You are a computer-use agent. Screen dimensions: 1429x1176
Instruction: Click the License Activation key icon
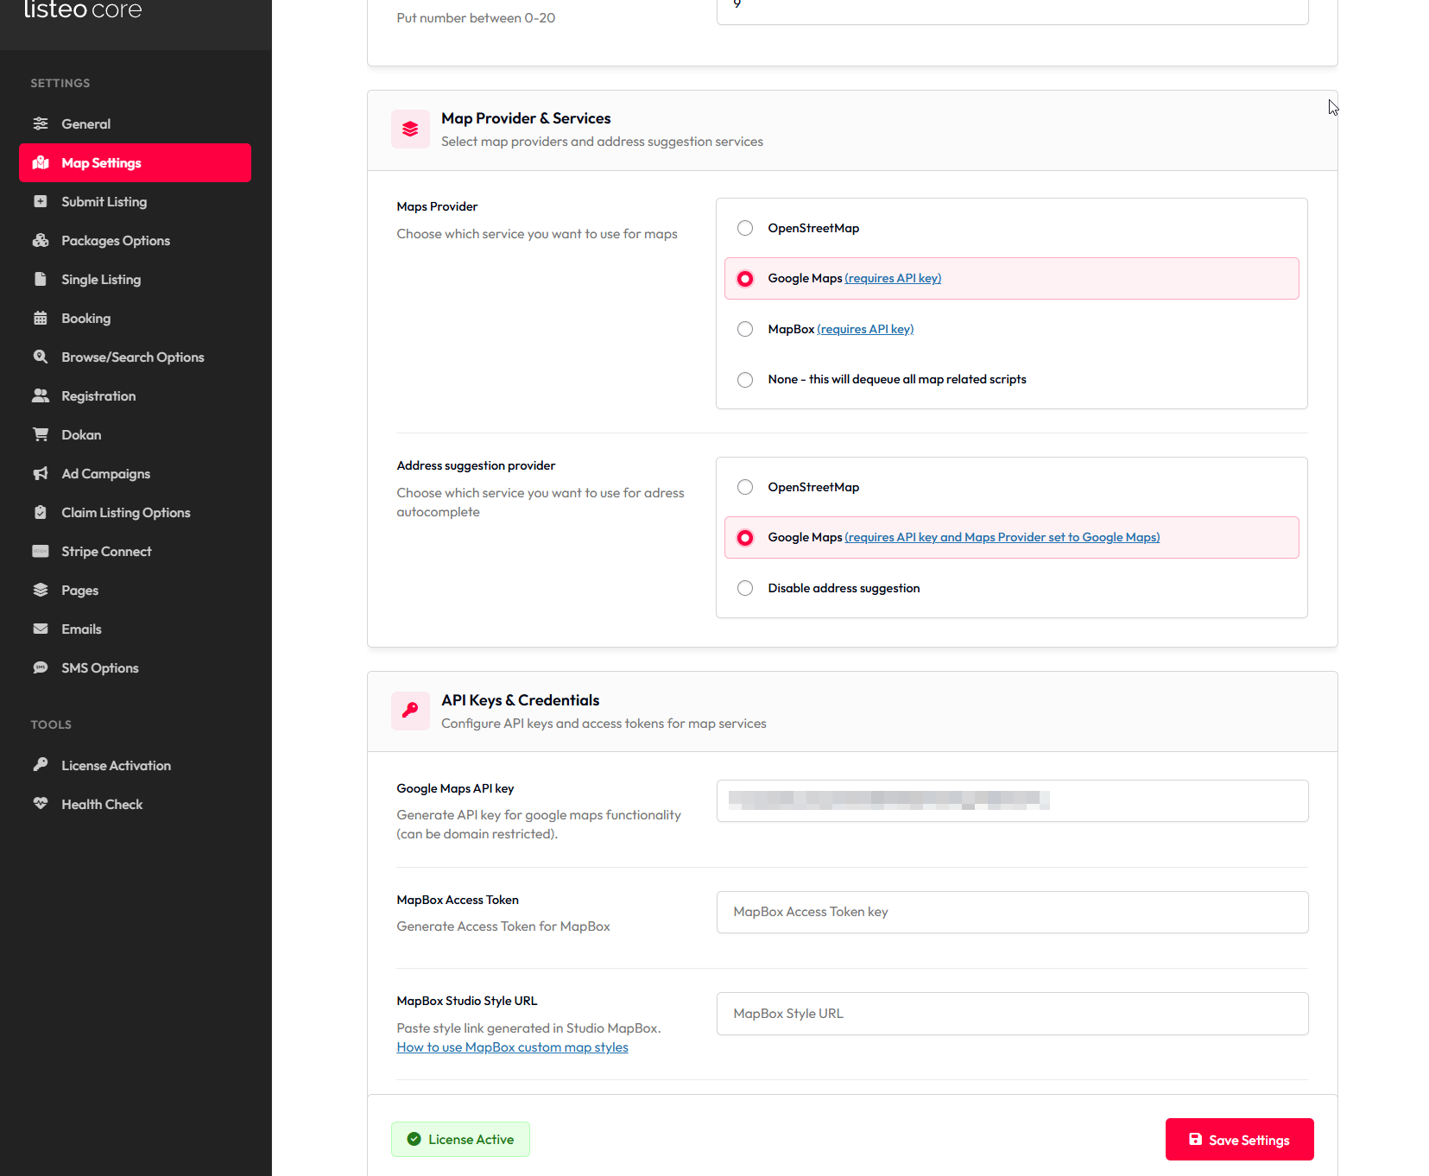[x=41, y=765]
